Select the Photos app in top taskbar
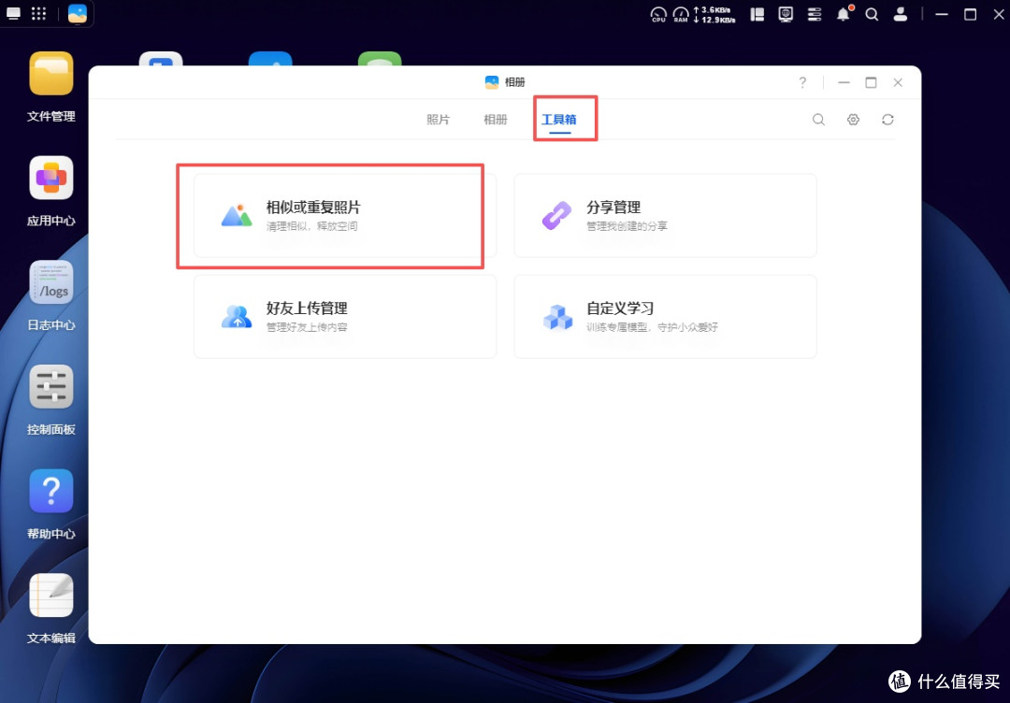Screen dimensions: 1010x703 (78, 13)
